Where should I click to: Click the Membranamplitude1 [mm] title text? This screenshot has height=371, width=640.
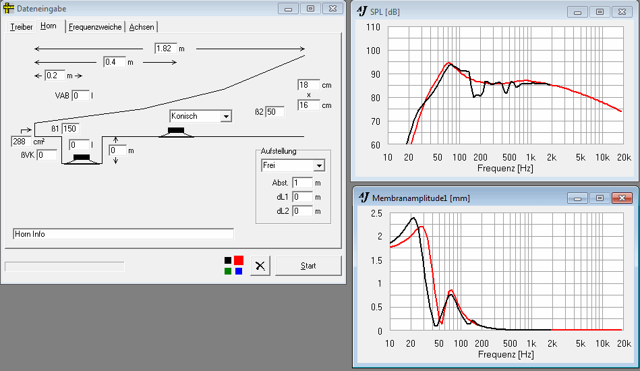pos(421,198)
